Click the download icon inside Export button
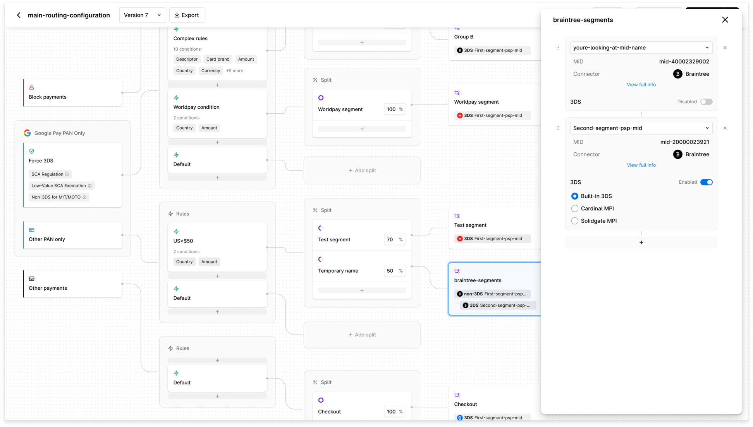The height and width of the screenshot is (427, 753). point(177,15)
